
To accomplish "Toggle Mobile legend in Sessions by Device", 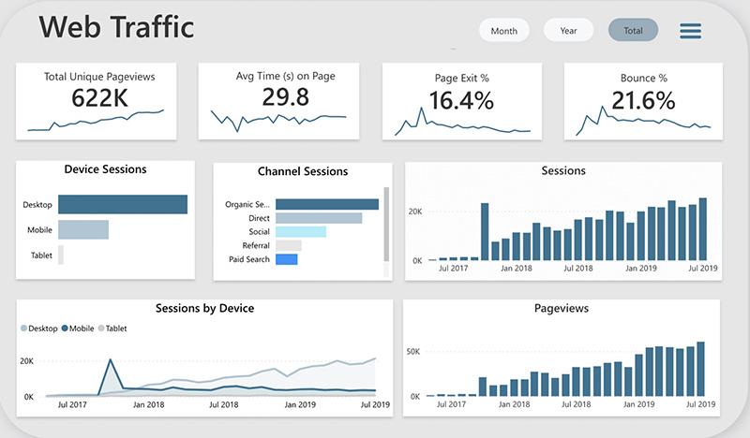I will click(78, 328).
